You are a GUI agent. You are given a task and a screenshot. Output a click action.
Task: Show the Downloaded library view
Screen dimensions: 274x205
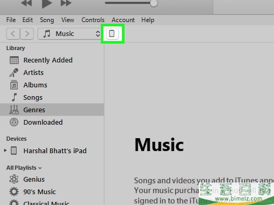[43, 122]
